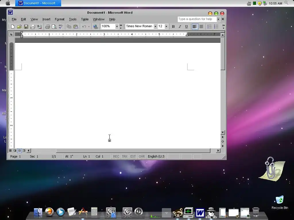Open the Undo history dropdown arrow
294x220 pixels.
(x=89, y=27)
